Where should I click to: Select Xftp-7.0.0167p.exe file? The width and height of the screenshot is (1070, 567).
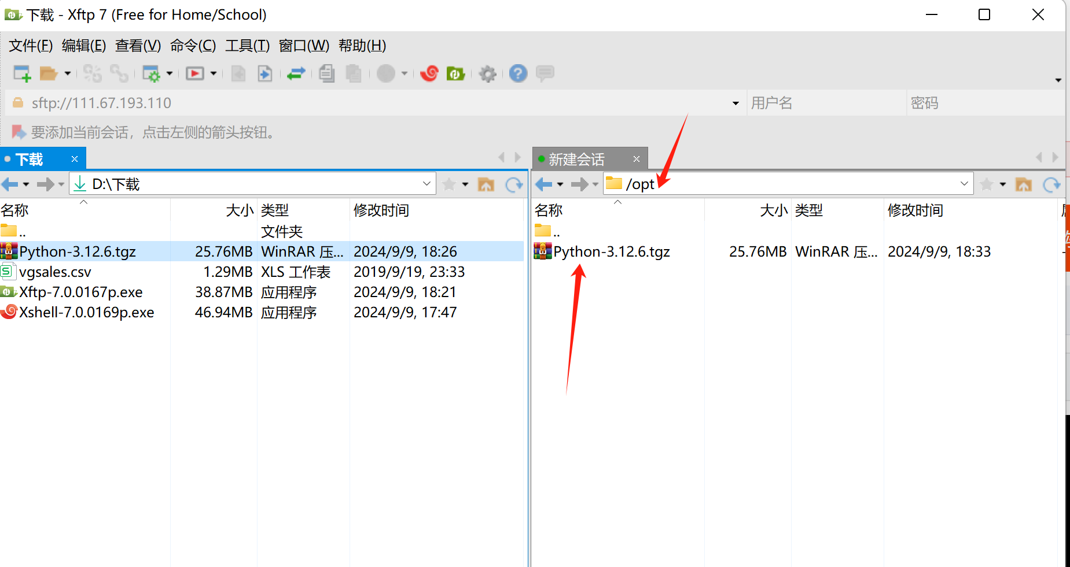point(262,292)
